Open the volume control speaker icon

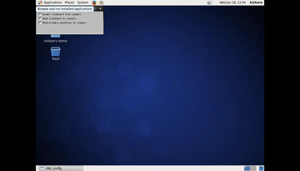coord(209,2)
